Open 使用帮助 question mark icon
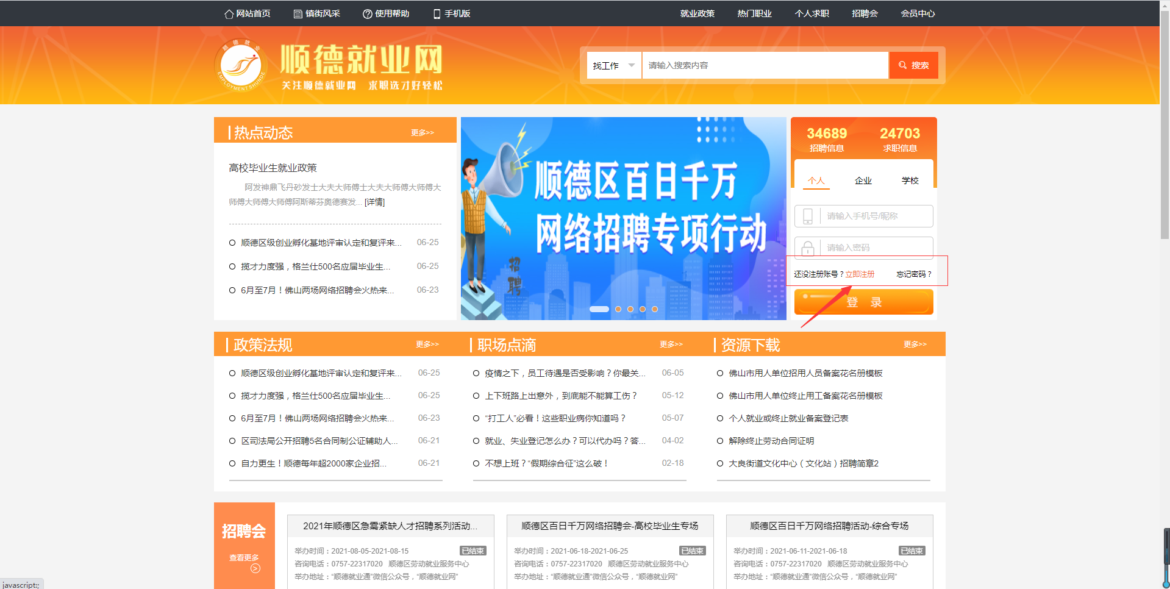This screenshot has height=589, width=1170. (367, 14)
